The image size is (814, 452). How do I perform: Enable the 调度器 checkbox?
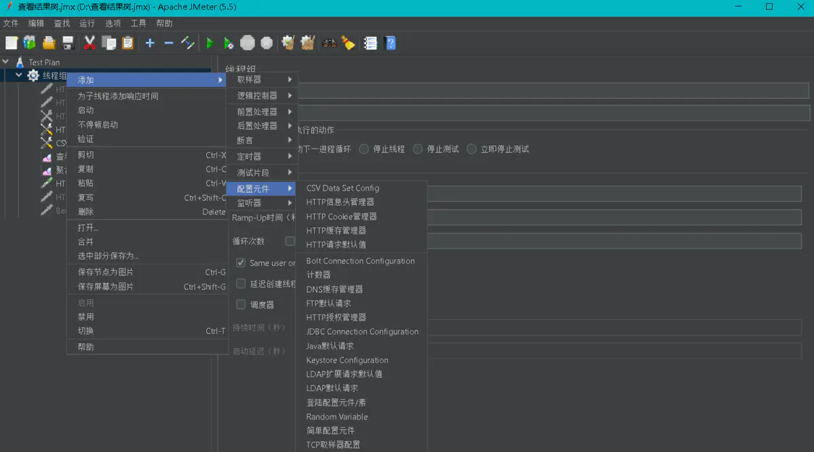[241, 304]
